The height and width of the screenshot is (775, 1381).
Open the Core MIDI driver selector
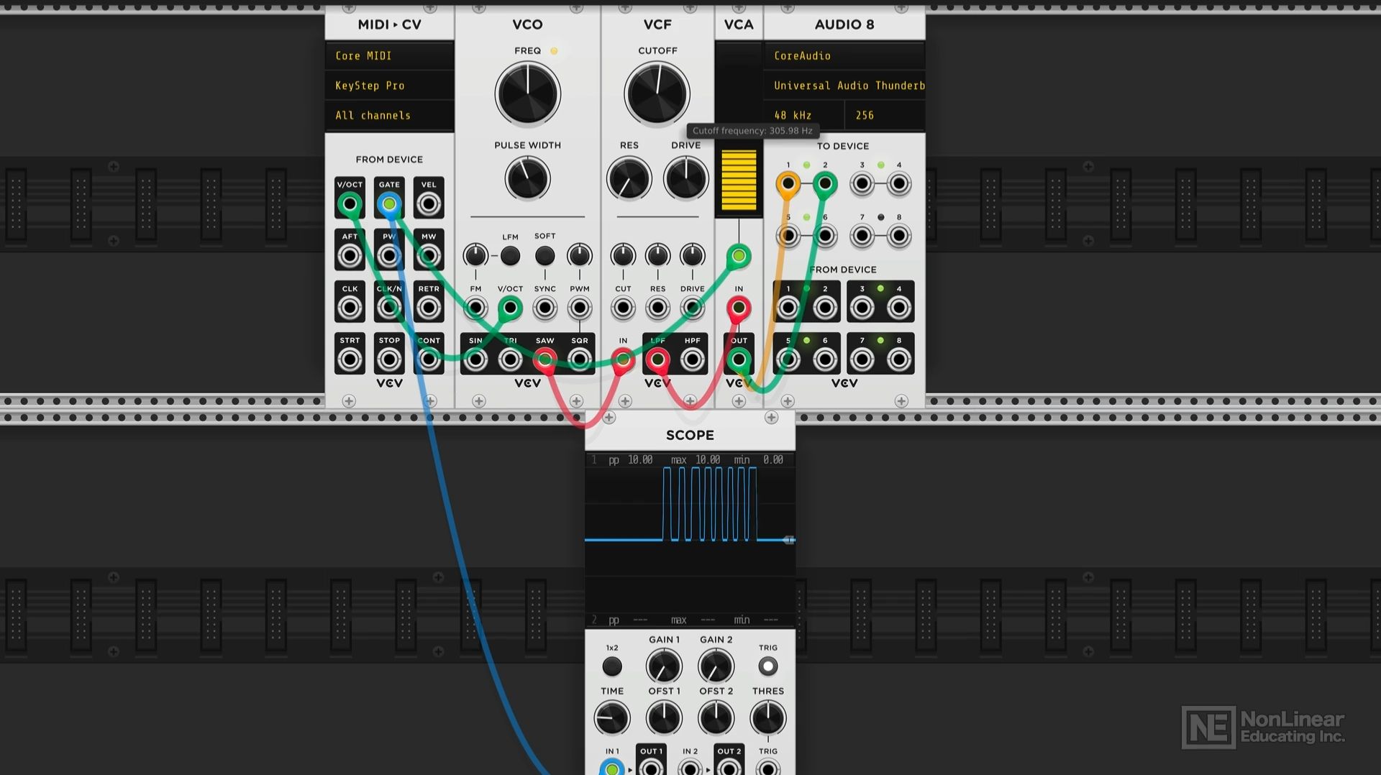(389, 55)
